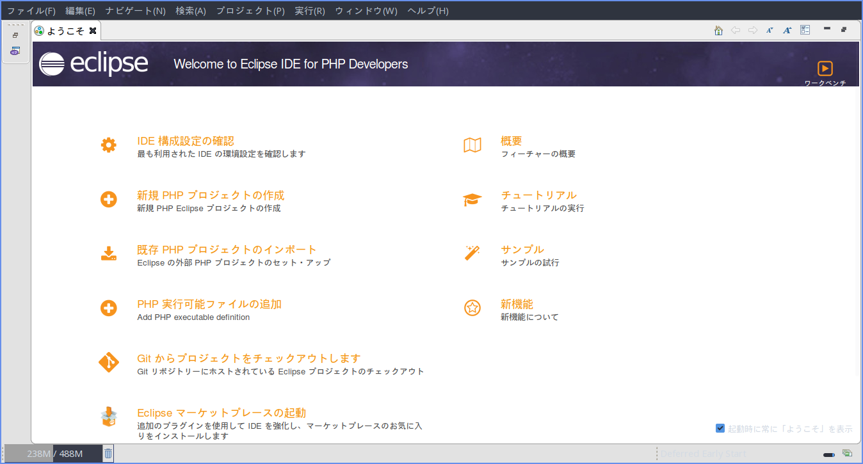
Task: Click the Eclipse logo in banner
Action: [x=93, y=64]
